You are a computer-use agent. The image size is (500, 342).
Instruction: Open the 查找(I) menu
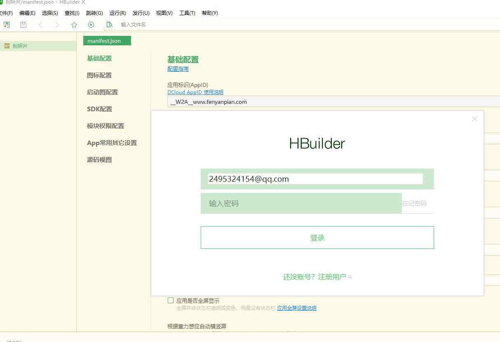point(72,13)
